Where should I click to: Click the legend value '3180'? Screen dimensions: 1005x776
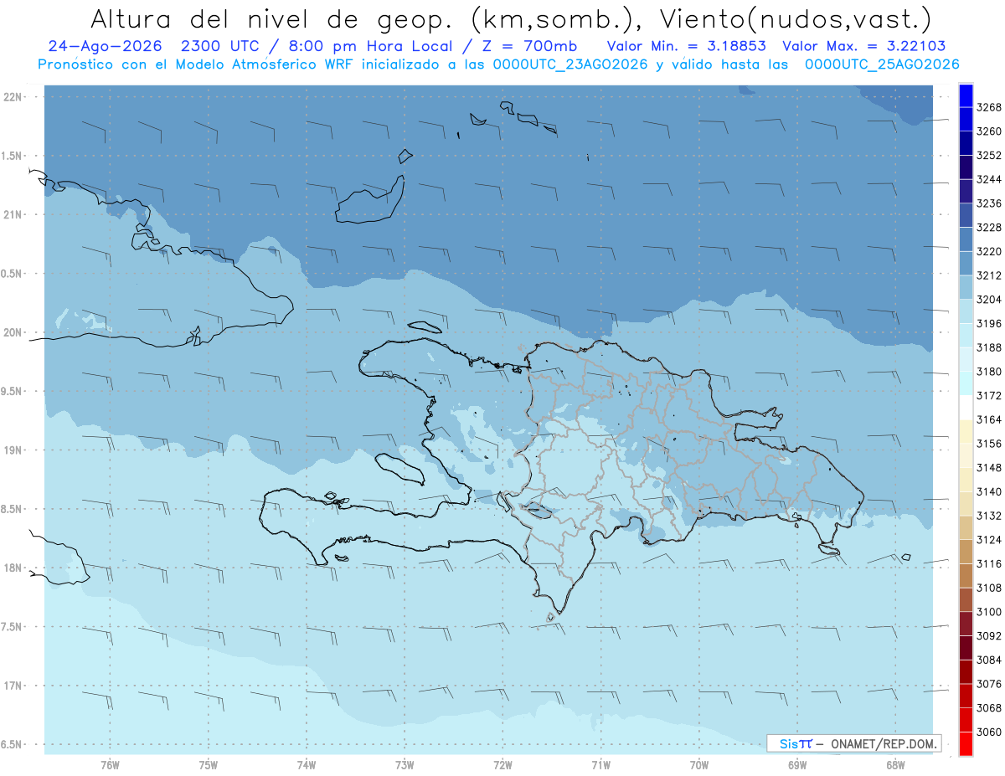pyautogui.click(x=989, y=371)
